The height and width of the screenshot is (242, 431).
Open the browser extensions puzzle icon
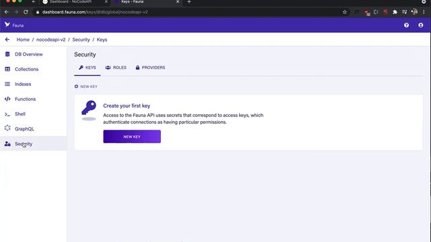click(395, 12)
